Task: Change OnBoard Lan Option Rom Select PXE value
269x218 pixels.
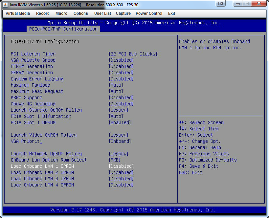Action: point(114,160)
